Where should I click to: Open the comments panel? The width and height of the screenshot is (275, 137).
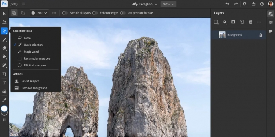click(x=271, y=31)
